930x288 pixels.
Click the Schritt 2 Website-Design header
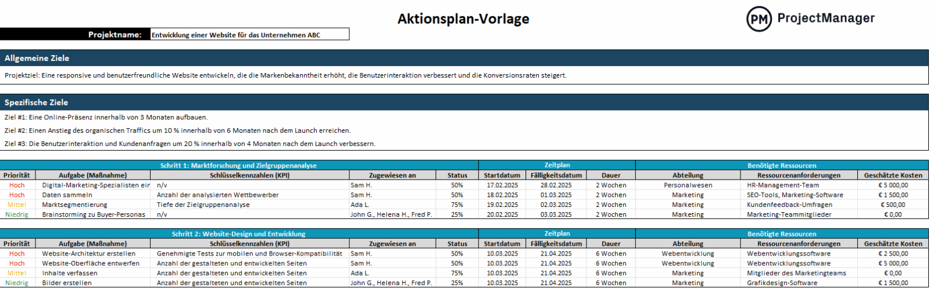tap(238, 234)
